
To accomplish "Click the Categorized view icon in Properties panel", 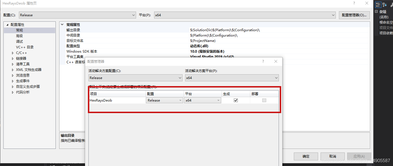I will [378, 5].
